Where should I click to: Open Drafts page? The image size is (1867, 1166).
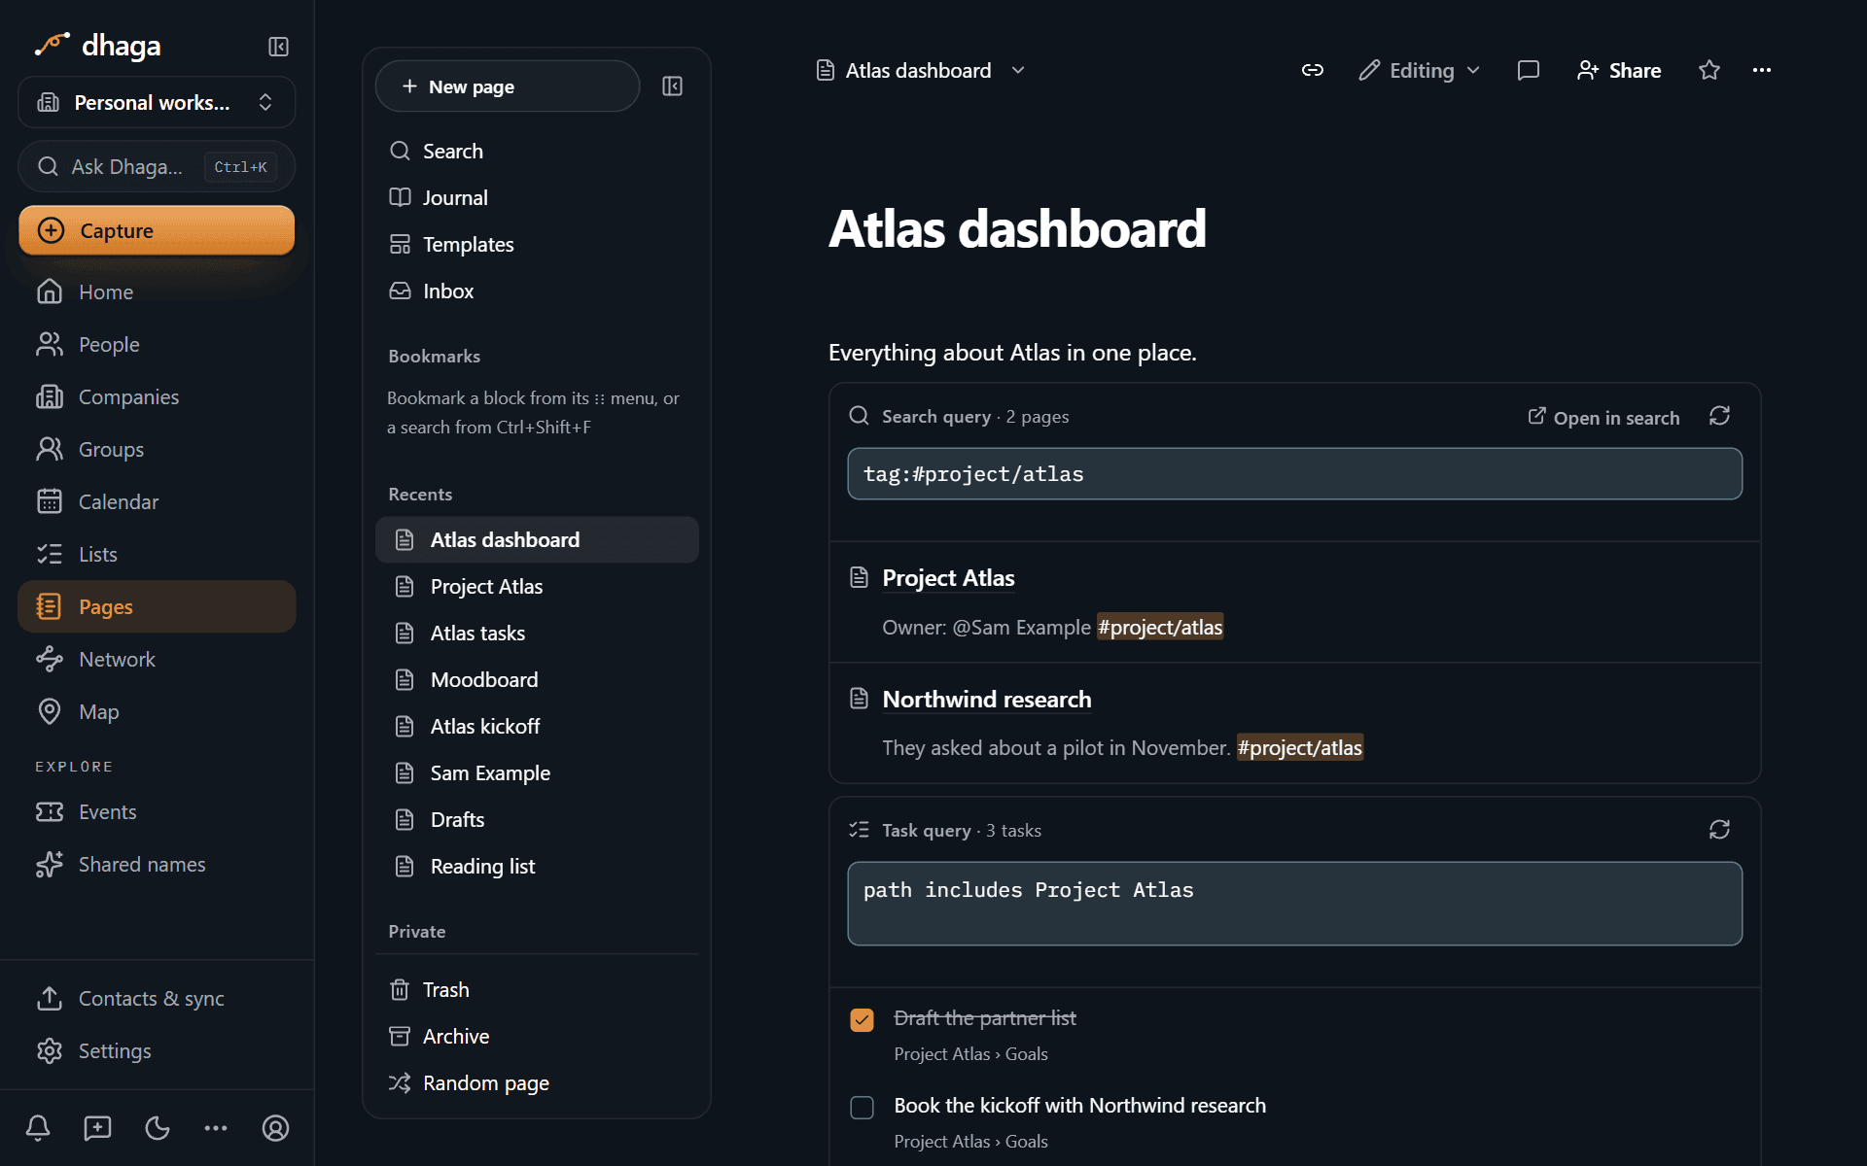pos(537,819)
